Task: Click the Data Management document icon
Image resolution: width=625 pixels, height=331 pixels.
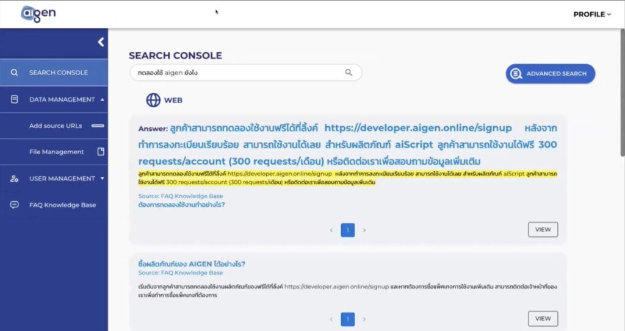Action: click(15, 99)
